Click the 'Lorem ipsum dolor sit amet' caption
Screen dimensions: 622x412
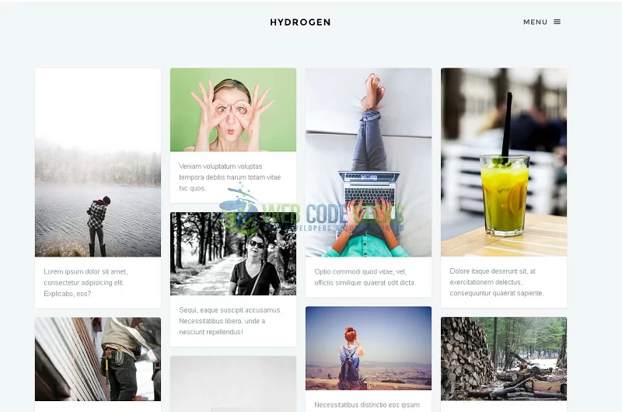(x=86, y=283)
